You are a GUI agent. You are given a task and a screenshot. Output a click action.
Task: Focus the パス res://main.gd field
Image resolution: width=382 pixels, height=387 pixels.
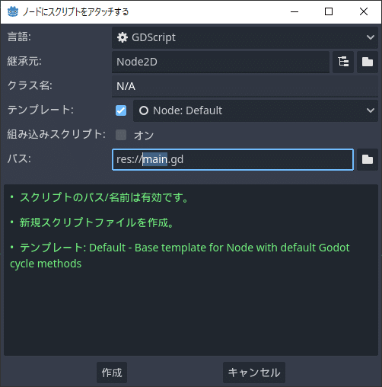233,159
